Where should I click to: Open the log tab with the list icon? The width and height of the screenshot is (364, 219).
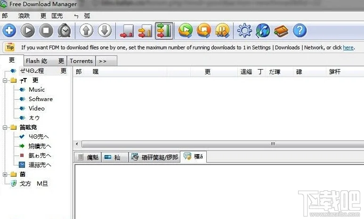coord(88,157)
